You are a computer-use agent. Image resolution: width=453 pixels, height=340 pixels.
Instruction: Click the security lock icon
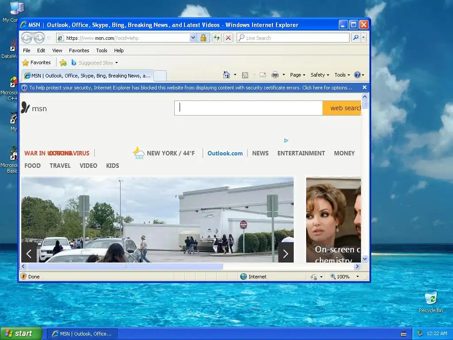coord(203,38)
